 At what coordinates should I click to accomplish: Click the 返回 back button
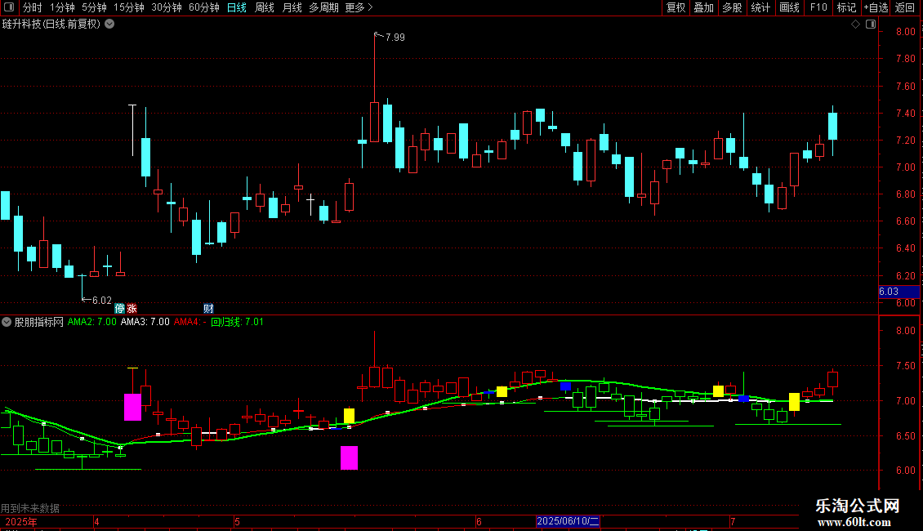[905, 7]
